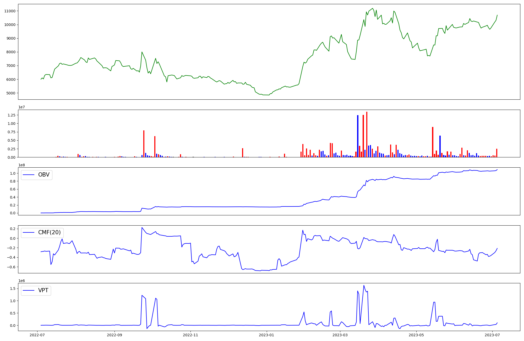This screenshot has height=341, width=524.
Task: Click the 2023-01 date tick label
Action: click(266, 335)
